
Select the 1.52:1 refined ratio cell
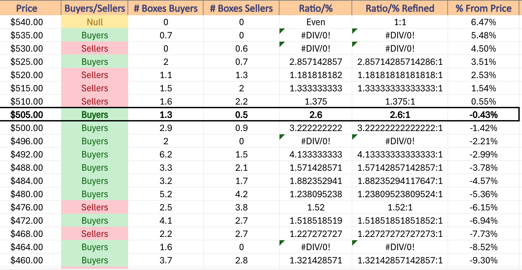[x=400, y=207]
